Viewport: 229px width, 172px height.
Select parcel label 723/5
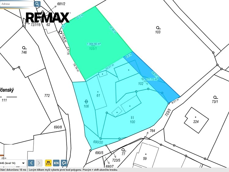[x=116, y=160]
